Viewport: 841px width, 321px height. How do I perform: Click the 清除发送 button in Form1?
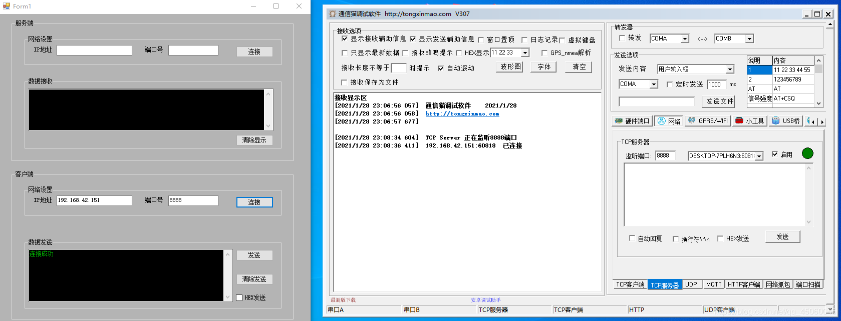point(254,279)
